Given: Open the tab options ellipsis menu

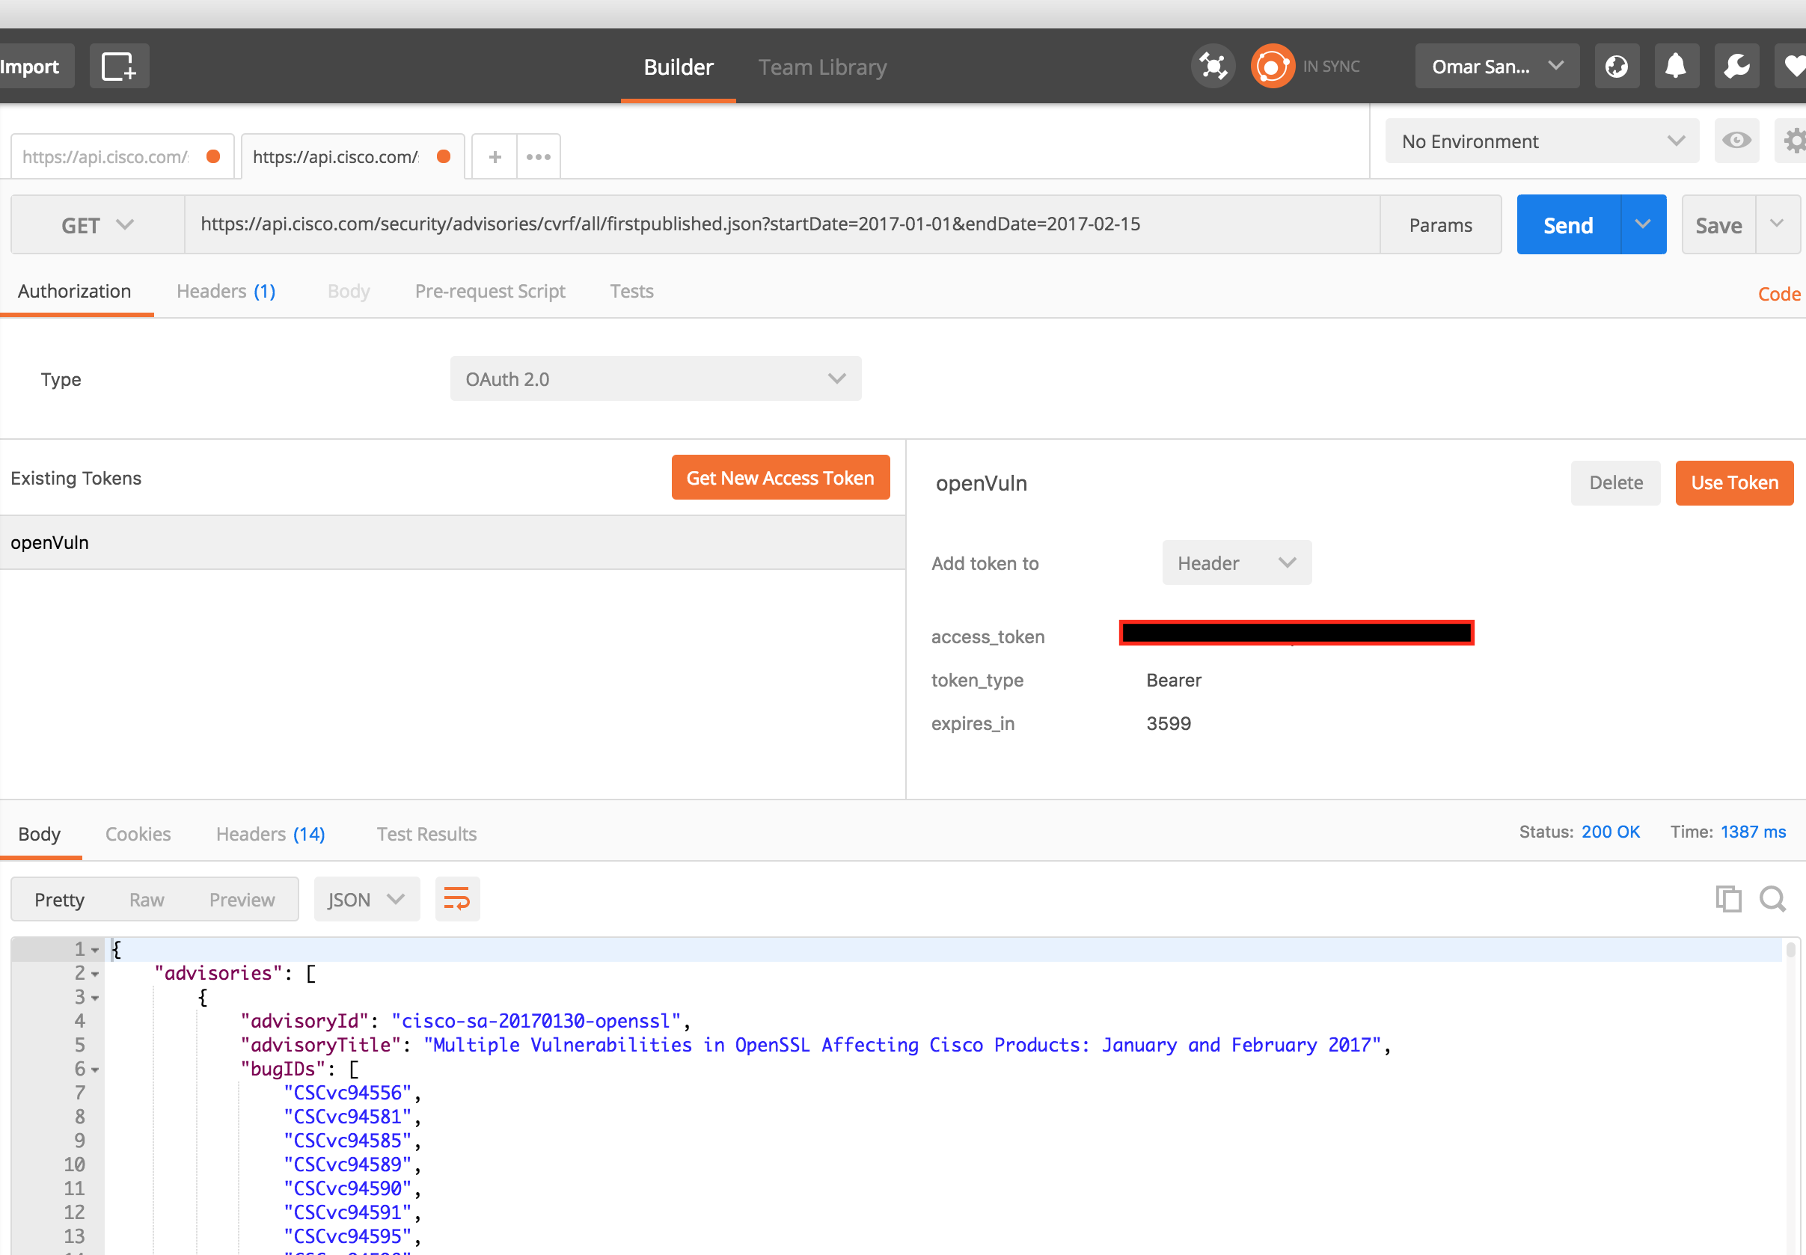Looking at the screenshot, I should (539, 156).
